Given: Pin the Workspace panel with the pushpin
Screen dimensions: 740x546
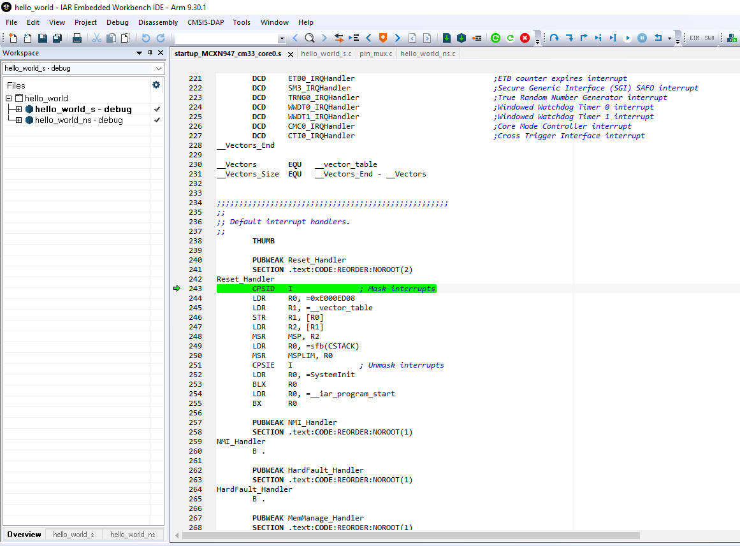Looking at the screenshot, I should click(150, 53).
